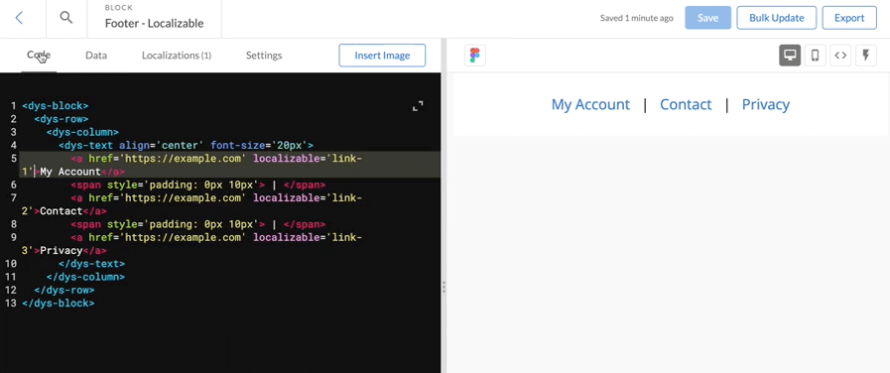Click Contact text in code editor
This screenshot has height=373, width=890.
[61, 211]
